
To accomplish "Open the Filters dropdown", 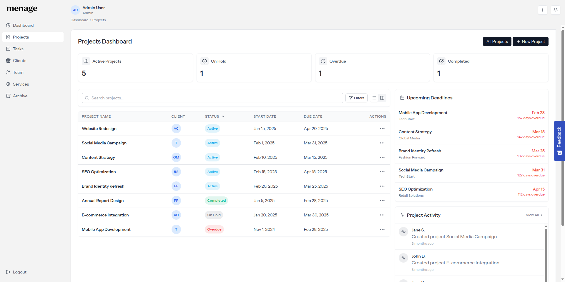I will pyautogui.click(x=356, y=98).
